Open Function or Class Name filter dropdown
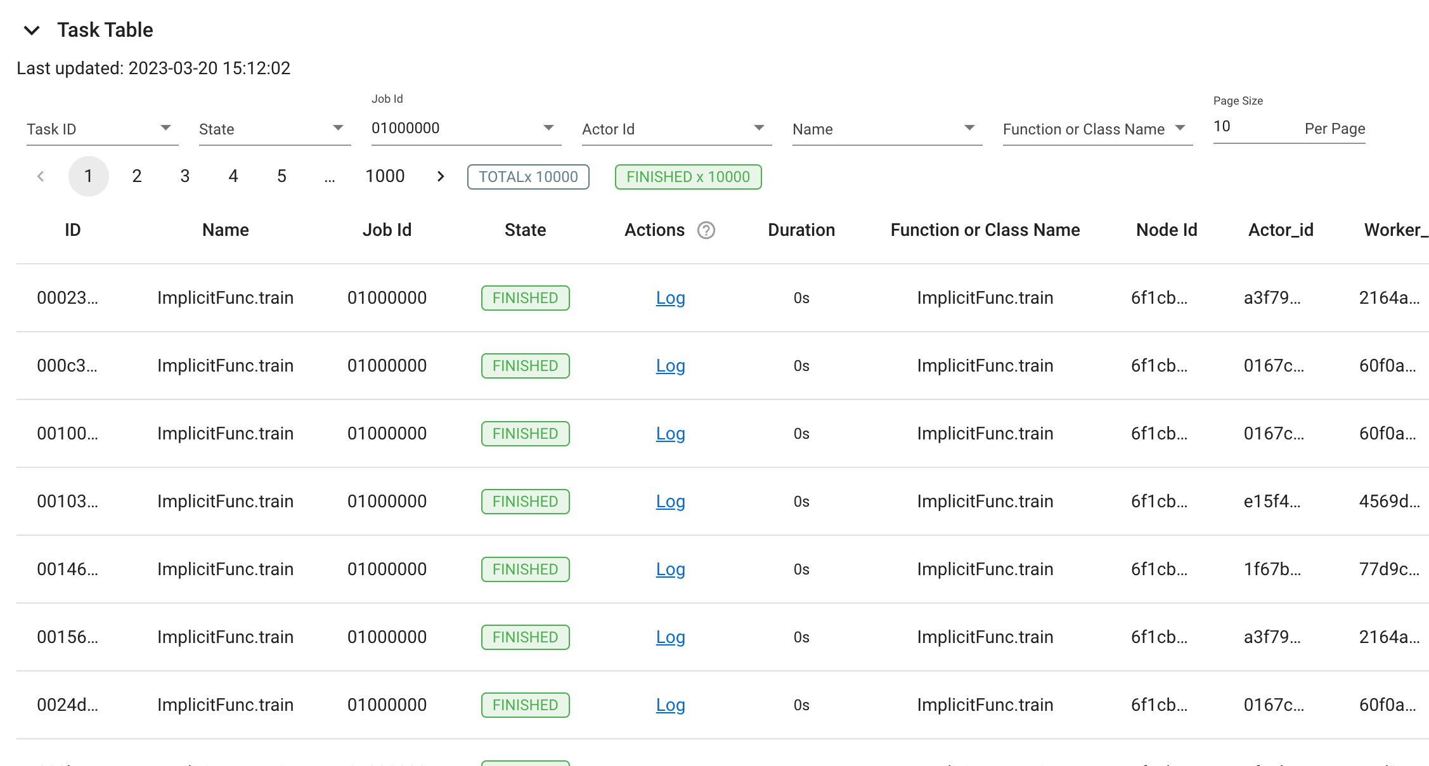1429x766 pixels. coord(1097,129)
